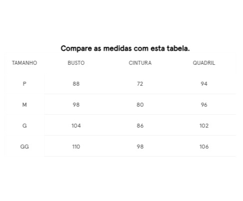Click bust value 88 for size P
243x201 pixels.
pos(76,84)
